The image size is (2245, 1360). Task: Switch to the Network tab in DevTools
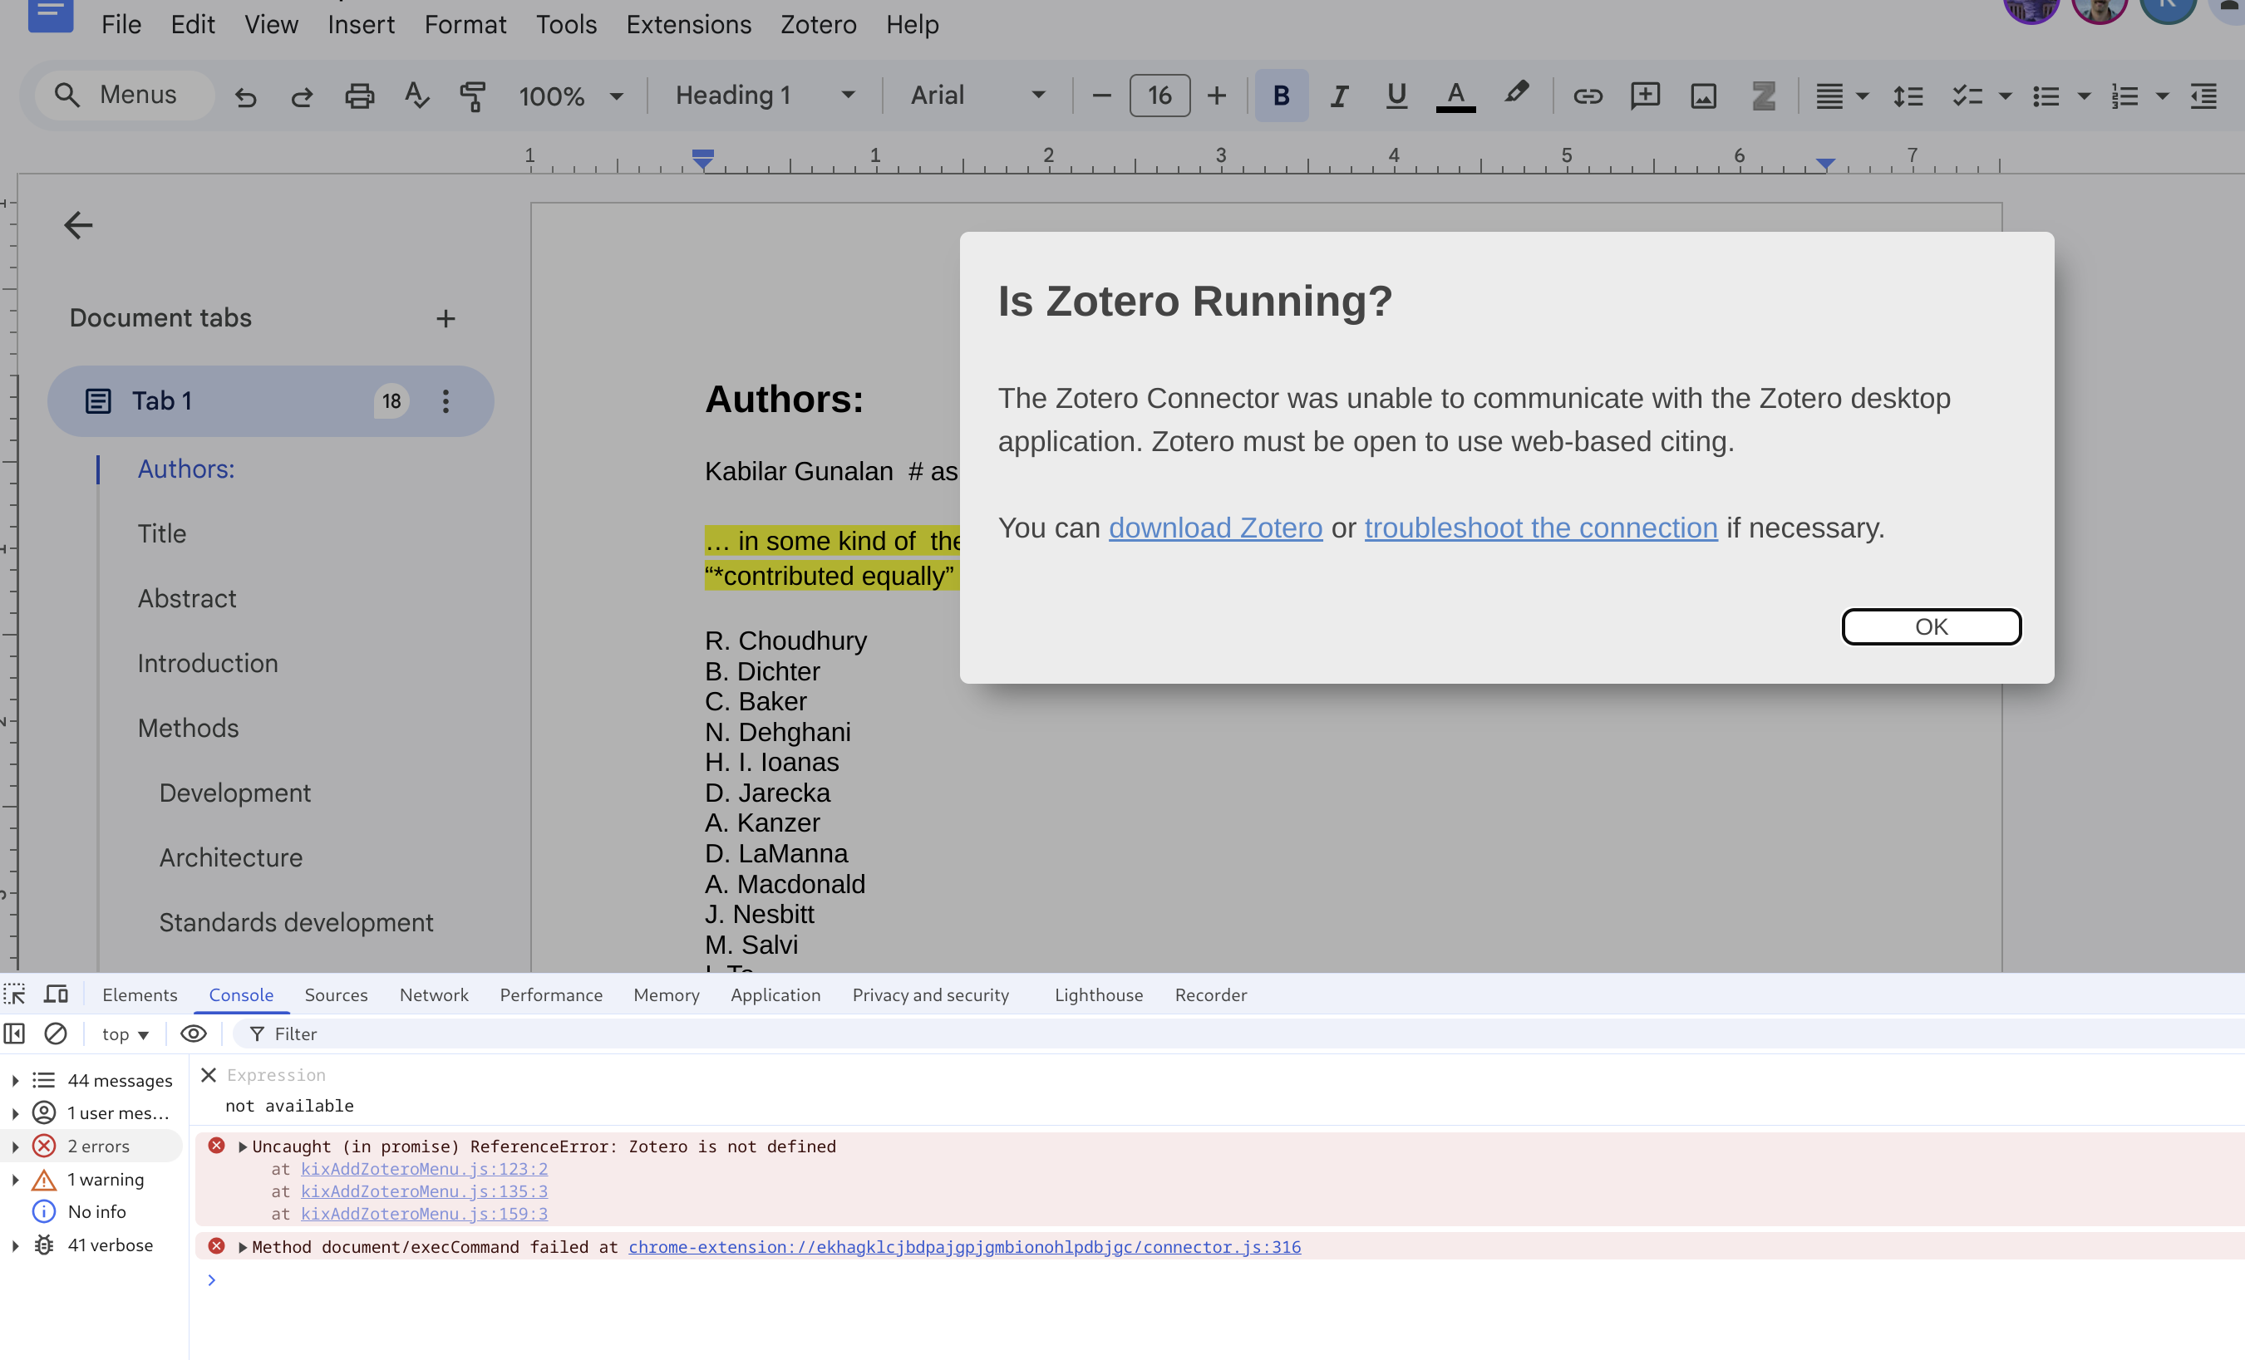(x=434, y=994)
